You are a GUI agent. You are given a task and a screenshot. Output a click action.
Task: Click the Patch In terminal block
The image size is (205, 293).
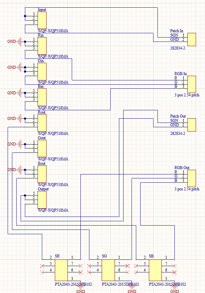point(192,40)
